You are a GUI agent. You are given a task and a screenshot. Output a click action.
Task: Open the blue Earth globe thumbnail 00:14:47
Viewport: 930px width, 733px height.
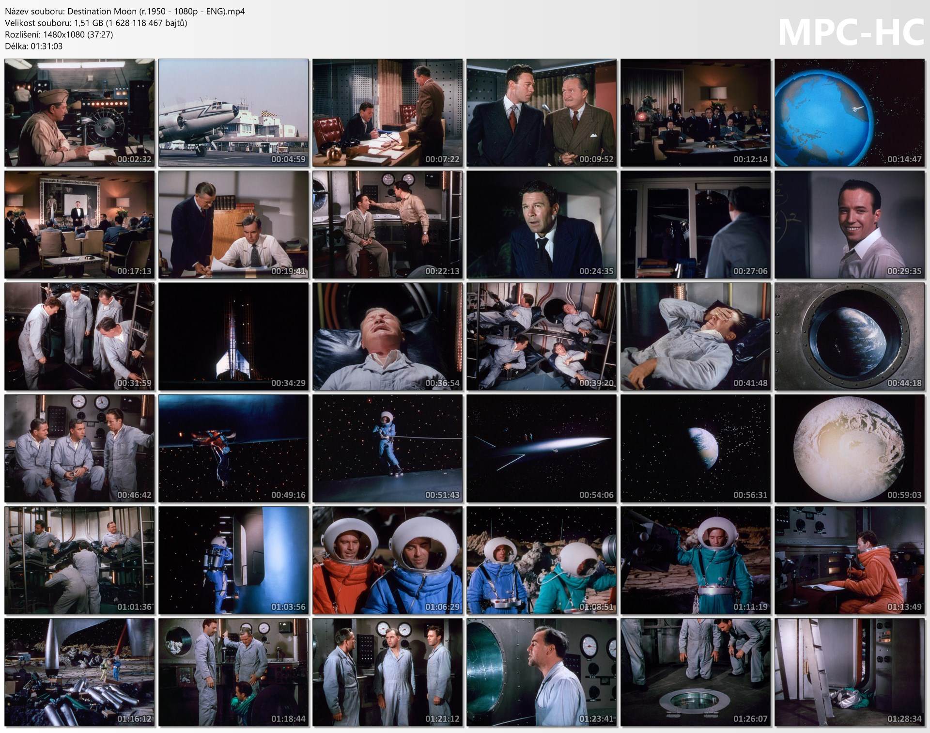[x=850, y=113]
